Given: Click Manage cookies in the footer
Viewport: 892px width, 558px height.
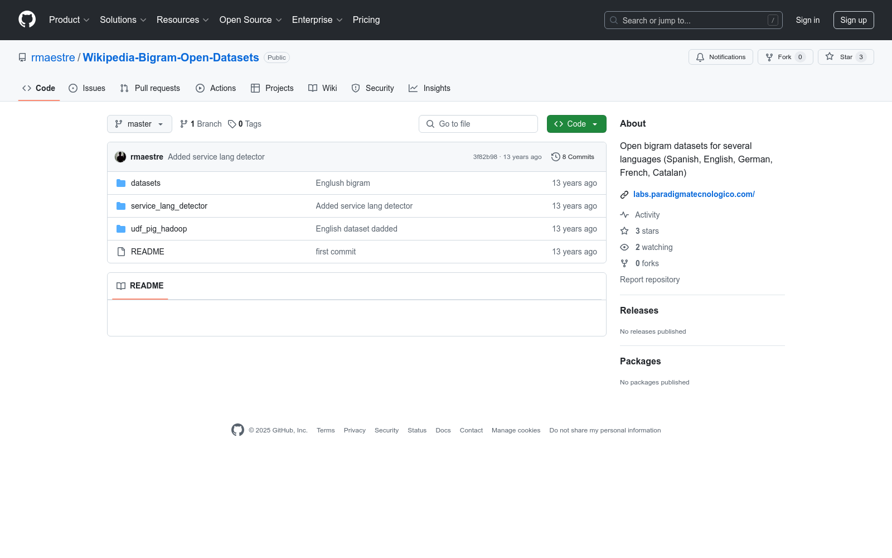Looking at the screenshot, I should pos(516,430).
